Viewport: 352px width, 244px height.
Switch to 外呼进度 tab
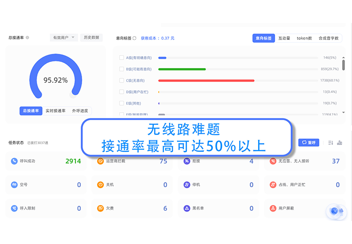click(80, 111)
